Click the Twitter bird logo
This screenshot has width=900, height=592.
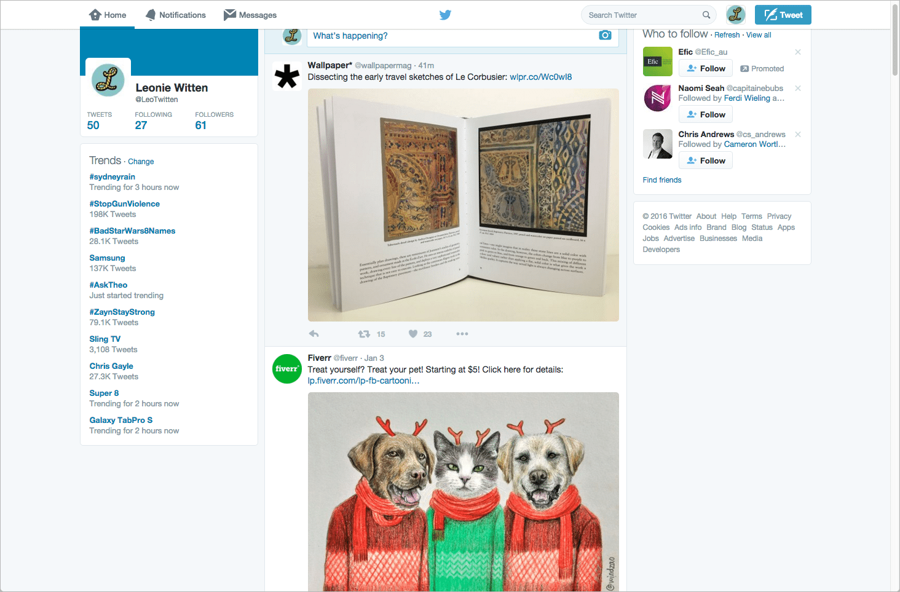click(445, 15)
